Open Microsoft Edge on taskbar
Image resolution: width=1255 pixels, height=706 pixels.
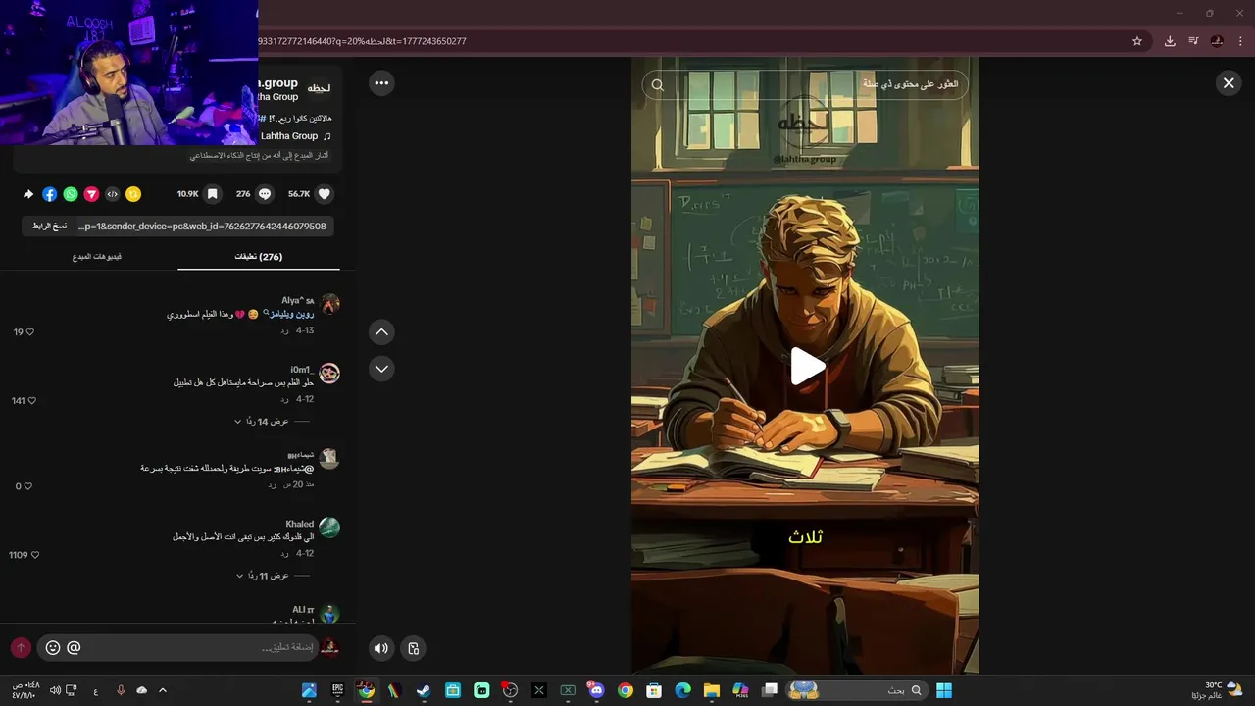point(682,690)
